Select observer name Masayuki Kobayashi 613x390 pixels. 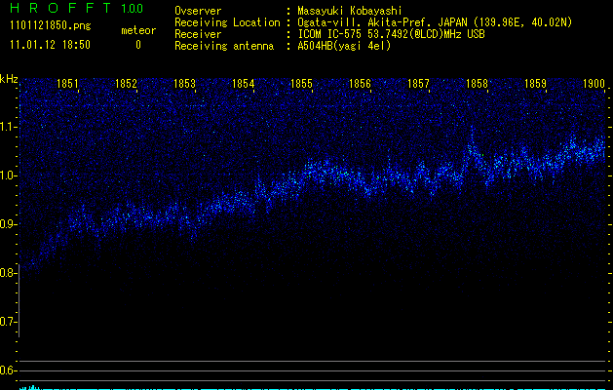[350, 11]
